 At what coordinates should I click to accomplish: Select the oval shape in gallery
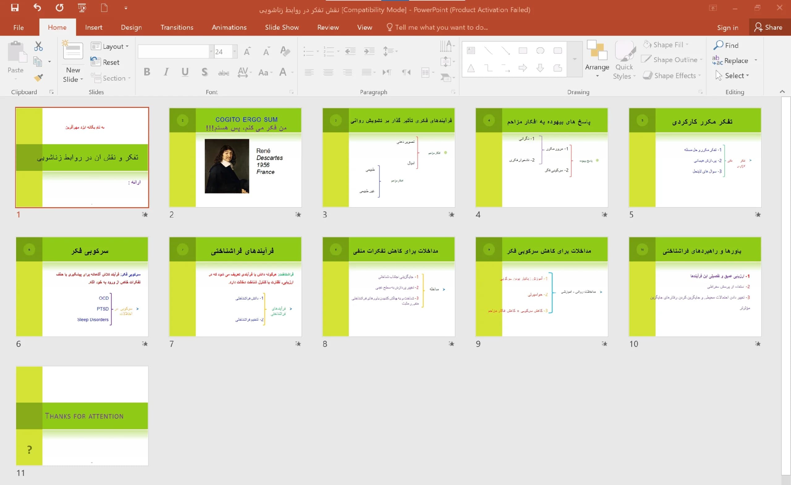540,50
